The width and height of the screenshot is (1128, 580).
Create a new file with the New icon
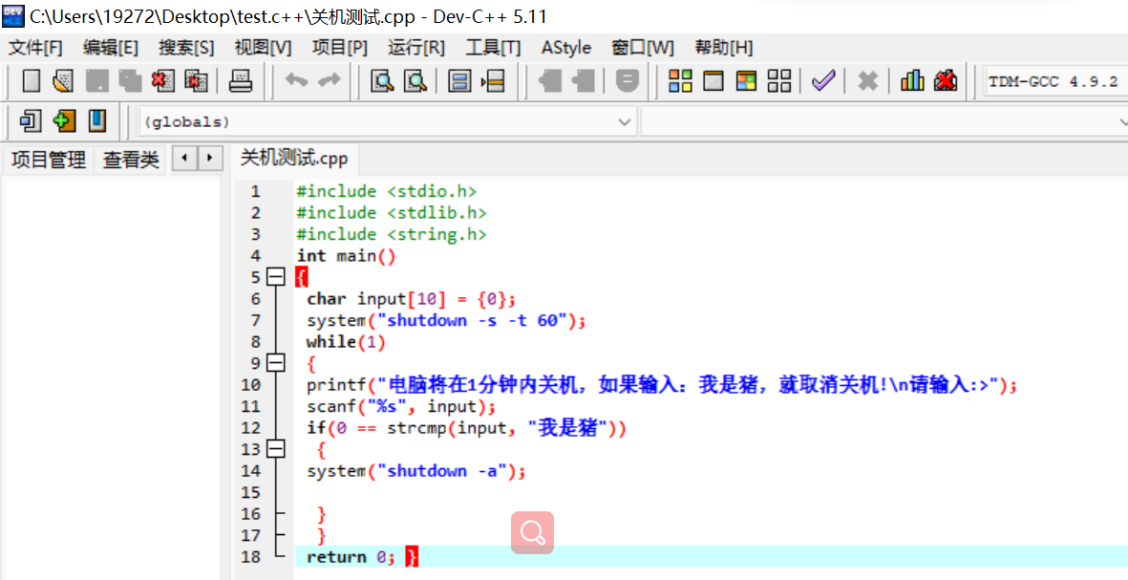point(30,81)
